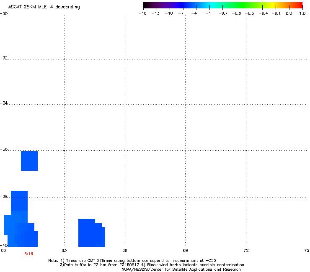This screenshot has height=272, width=310.
Task: Click the '66' longitude axis label
Action: (125, 251)
